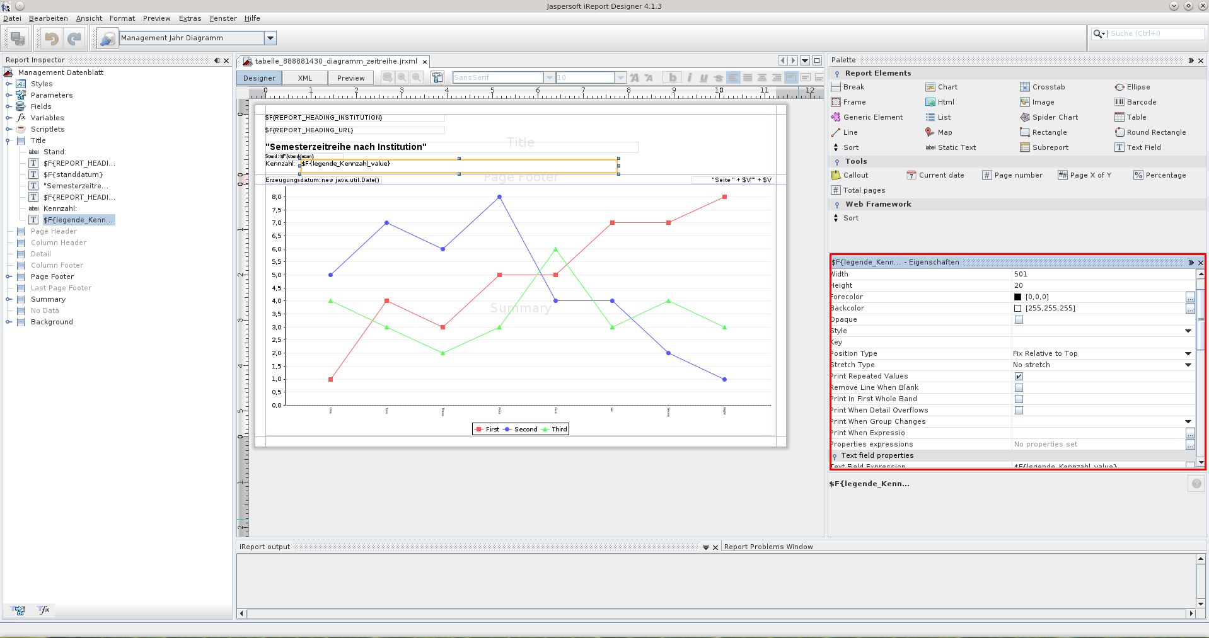Open the Management Jahr Diagramm combo box
This screenshot has height=638, width=1209.
pos(270,38)
